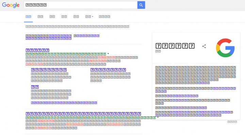245x135 pixels.
Task: Click the blue magnifier search button
Action: (141, 5)
